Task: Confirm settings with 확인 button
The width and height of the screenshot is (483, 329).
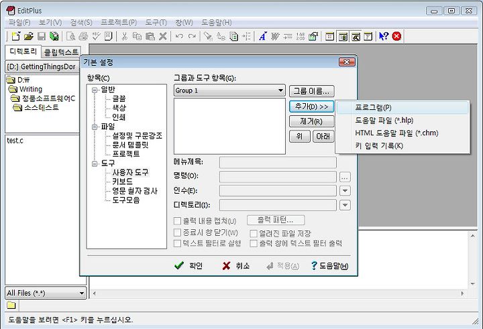Action: 189,265
